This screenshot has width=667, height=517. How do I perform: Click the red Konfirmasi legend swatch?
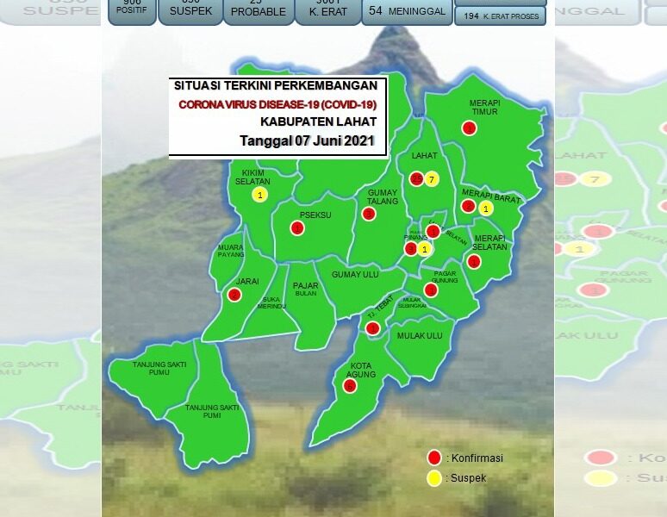tap(434, 458)
